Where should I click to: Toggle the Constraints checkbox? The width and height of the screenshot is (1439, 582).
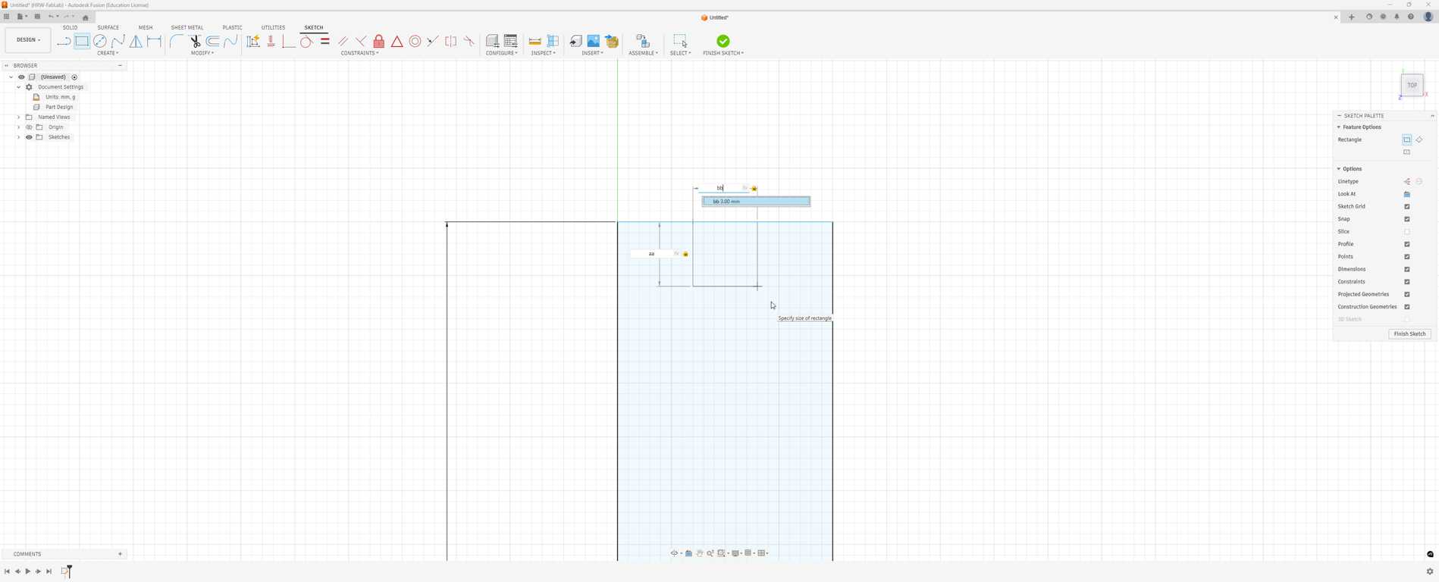click(1407, 282)
